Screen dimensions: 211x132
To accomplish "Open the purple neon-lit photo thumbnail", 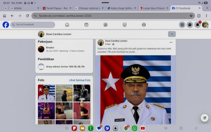I will point(46,111).
